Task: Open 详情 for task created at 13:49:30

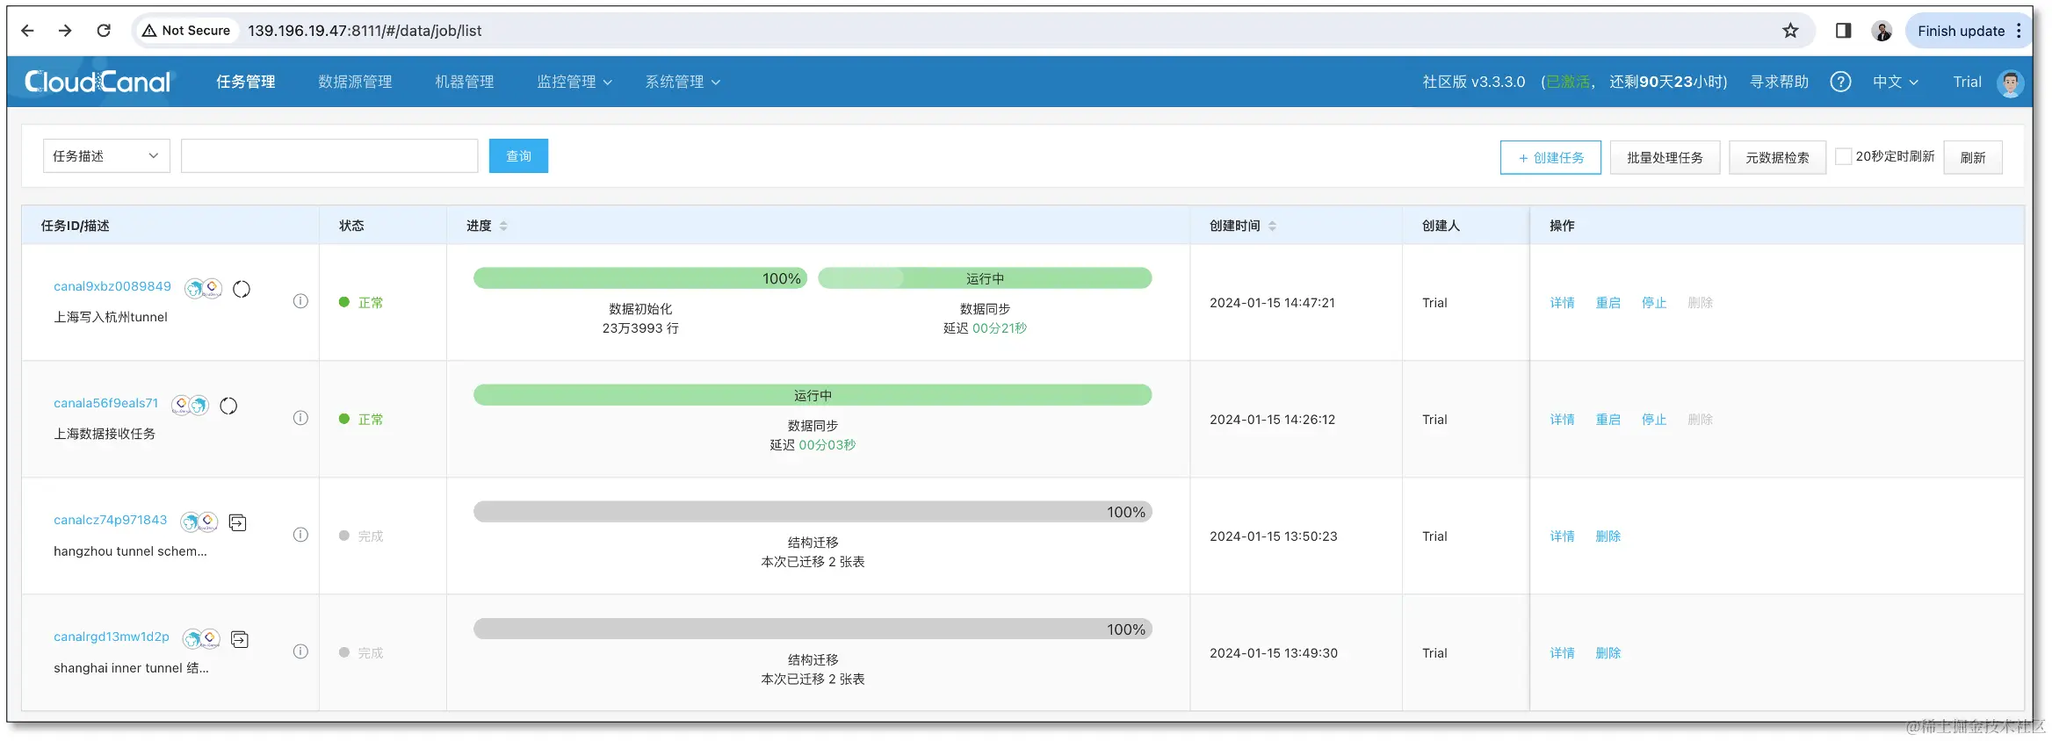Action: [1562, 653]
